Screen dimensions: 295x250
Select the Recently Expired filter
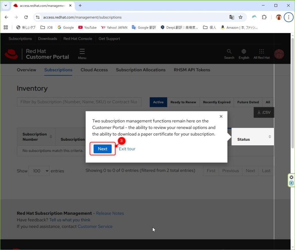217,102
